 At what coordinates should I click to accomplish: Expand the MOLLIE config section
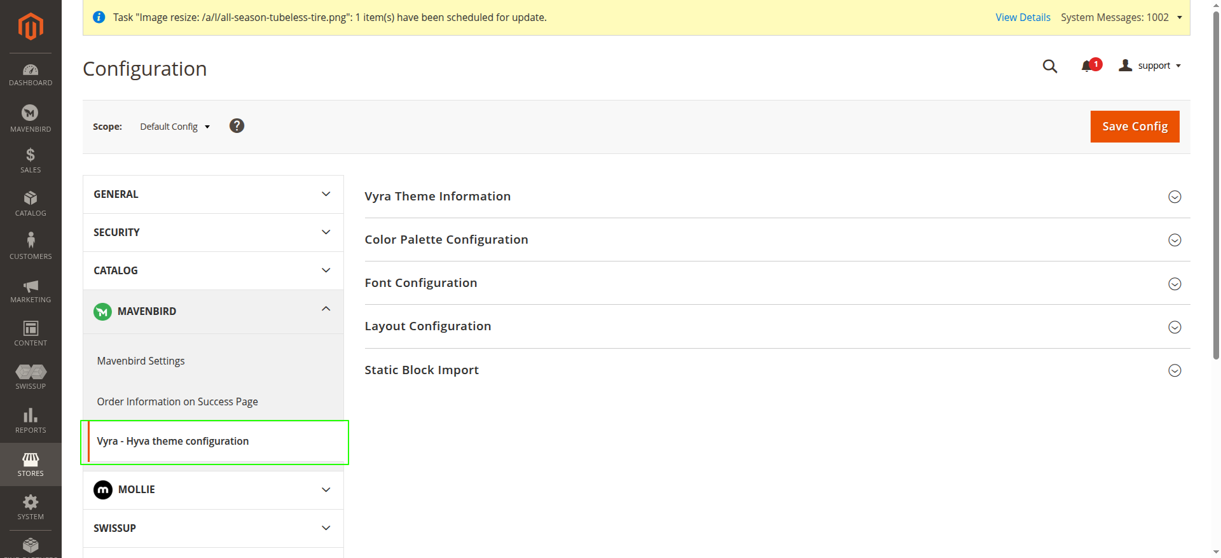213,490
